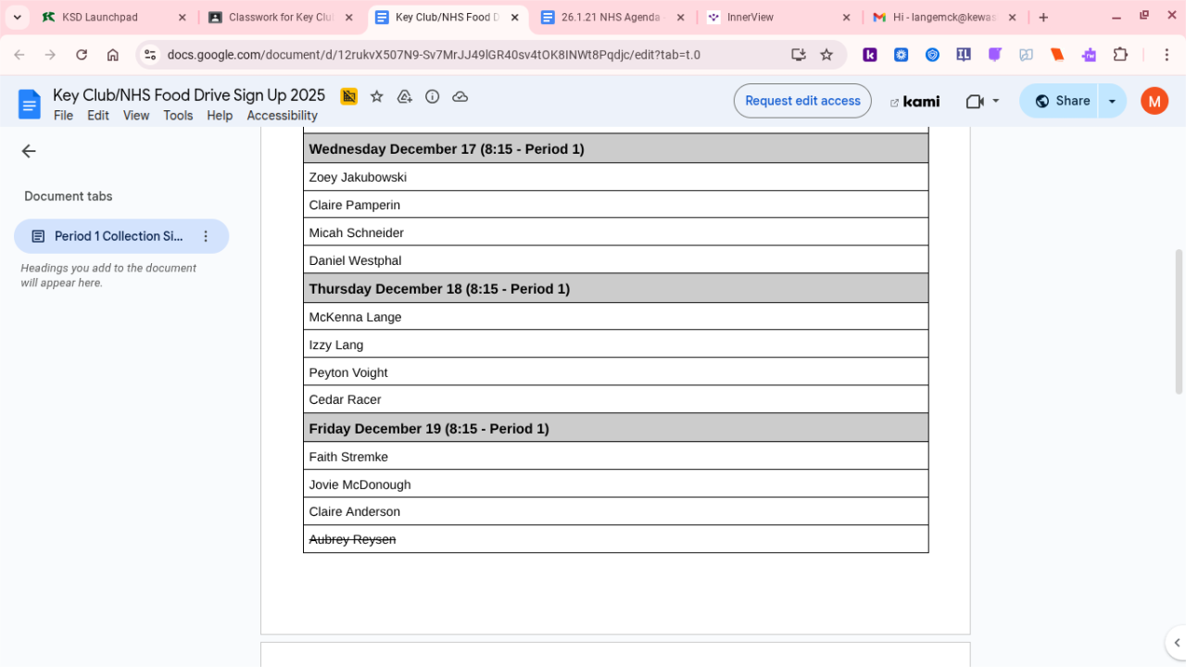
Task: View site information icon in address bar
Action: [x=150, y=55]
